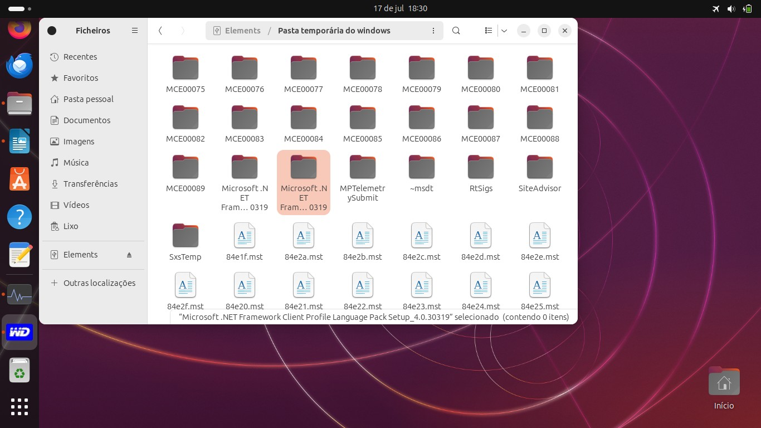
Task: Open Recentes in the sidebar
Action: click(80, 57)
